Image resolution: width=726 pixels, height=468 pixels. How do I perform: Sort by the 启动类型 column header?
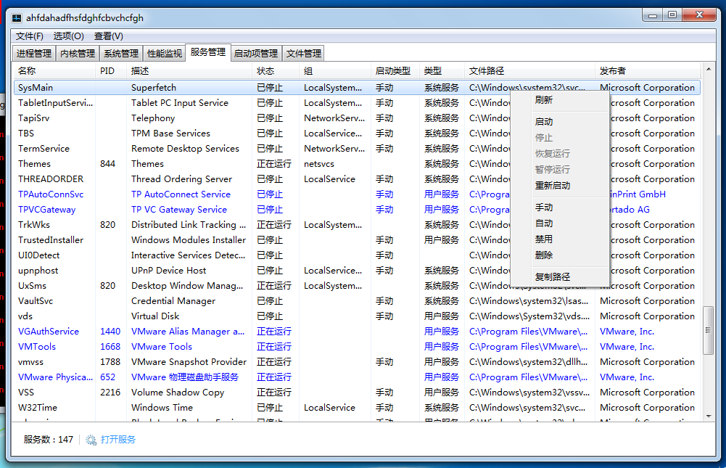pos(395,71)
